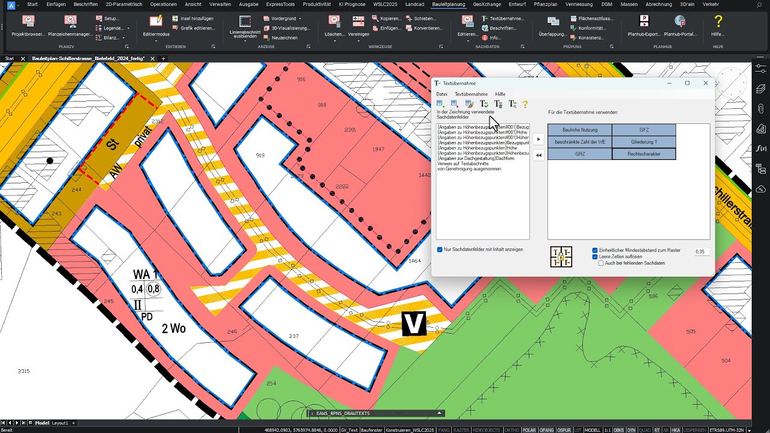Toggle RASTER in status bar
This screenshot has width=770, height=433.
point(461,430)
